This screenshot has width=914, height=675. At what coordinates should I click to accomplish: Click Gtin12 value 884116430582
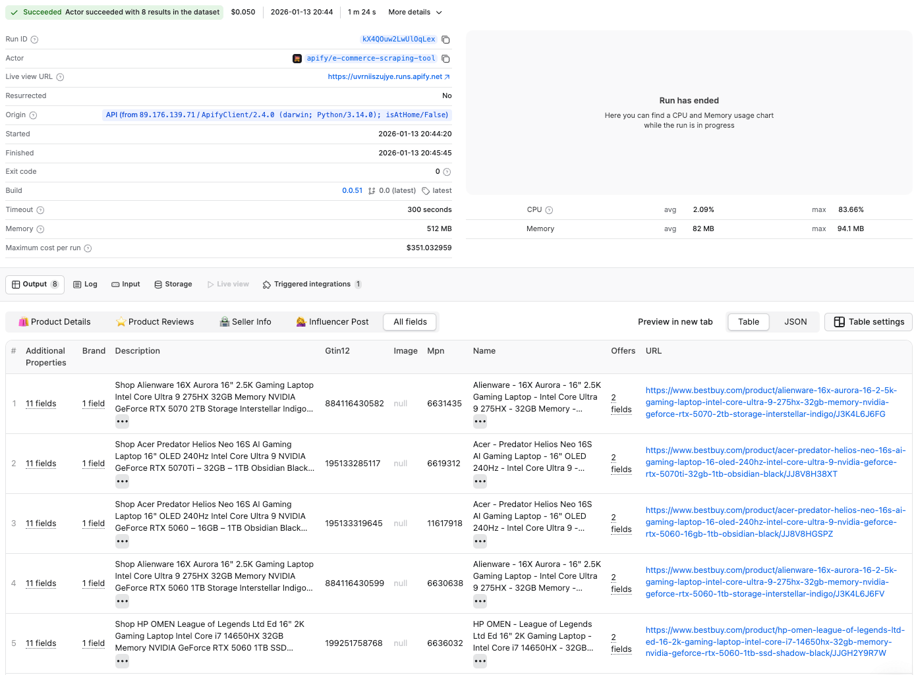(x=355, y=404)
